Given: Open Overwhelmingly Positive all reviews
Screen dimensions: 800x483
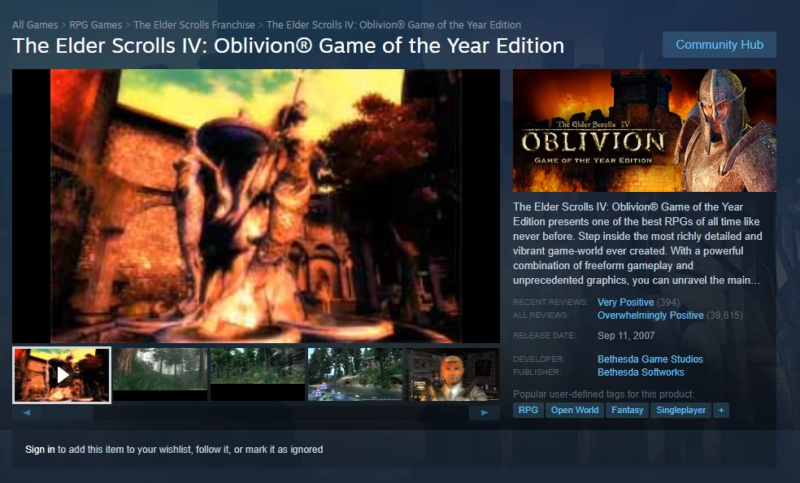Looking at the screenshot, I should click(650, 315).
